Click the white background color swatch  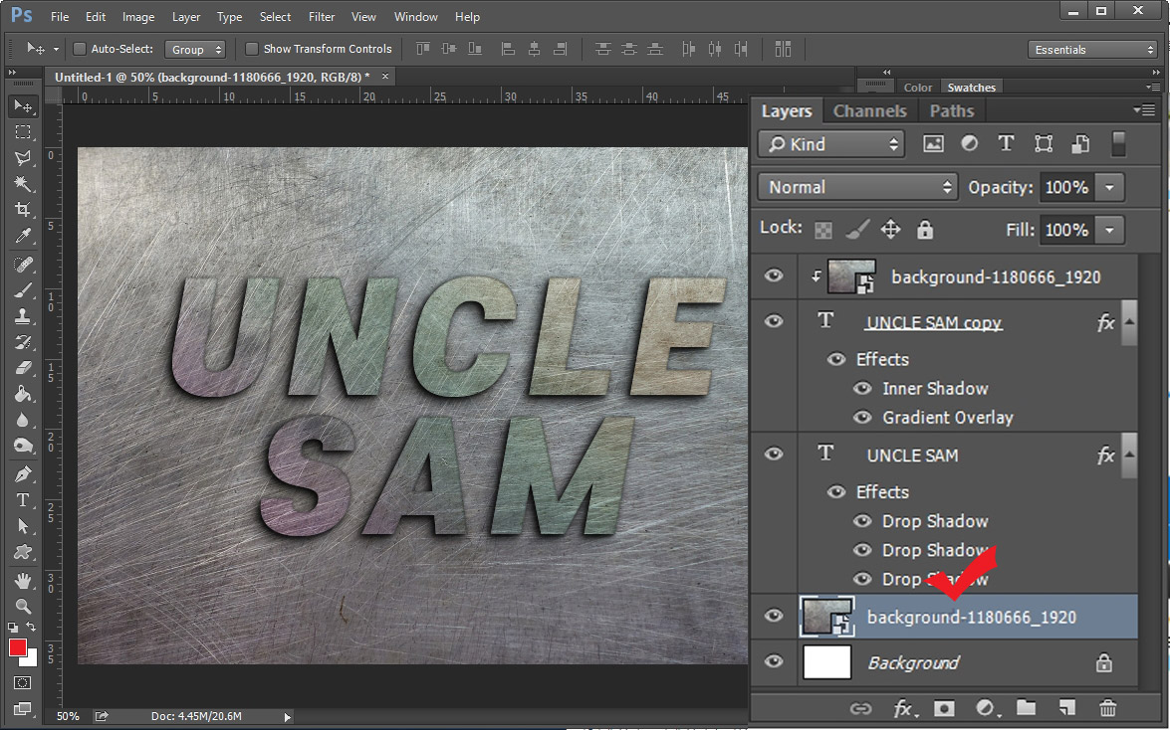coord(31,660)
